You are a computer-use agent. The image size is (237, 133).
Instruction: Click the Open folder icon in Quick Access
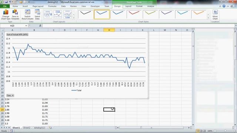(21, 2)
